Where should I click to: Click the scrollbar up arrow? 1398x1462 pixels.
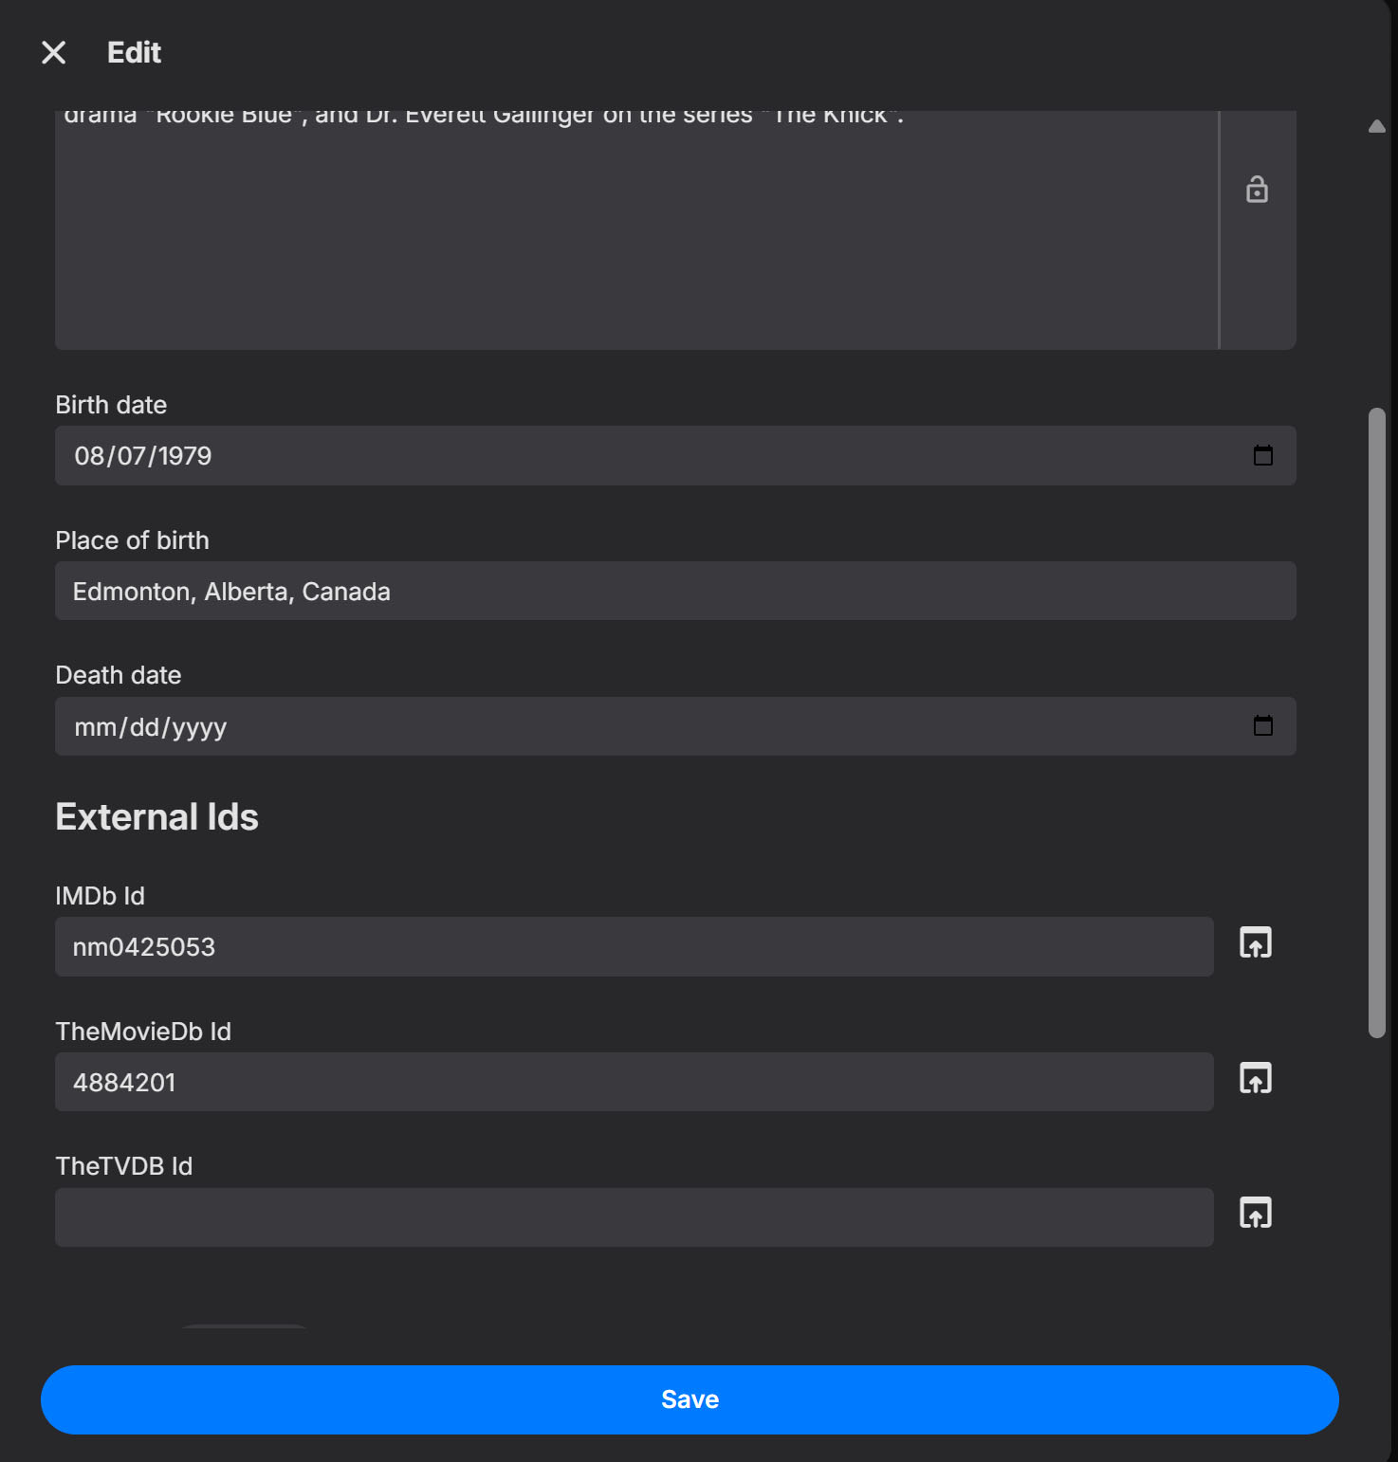1377,126
